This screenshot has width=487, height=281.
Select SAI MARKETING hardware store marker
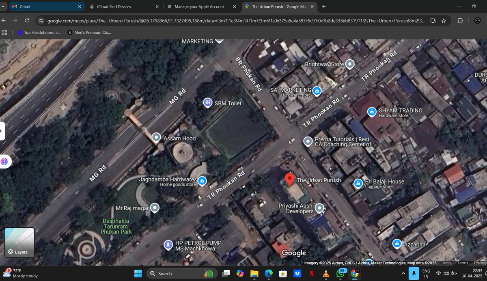click(x=317, y=91)
